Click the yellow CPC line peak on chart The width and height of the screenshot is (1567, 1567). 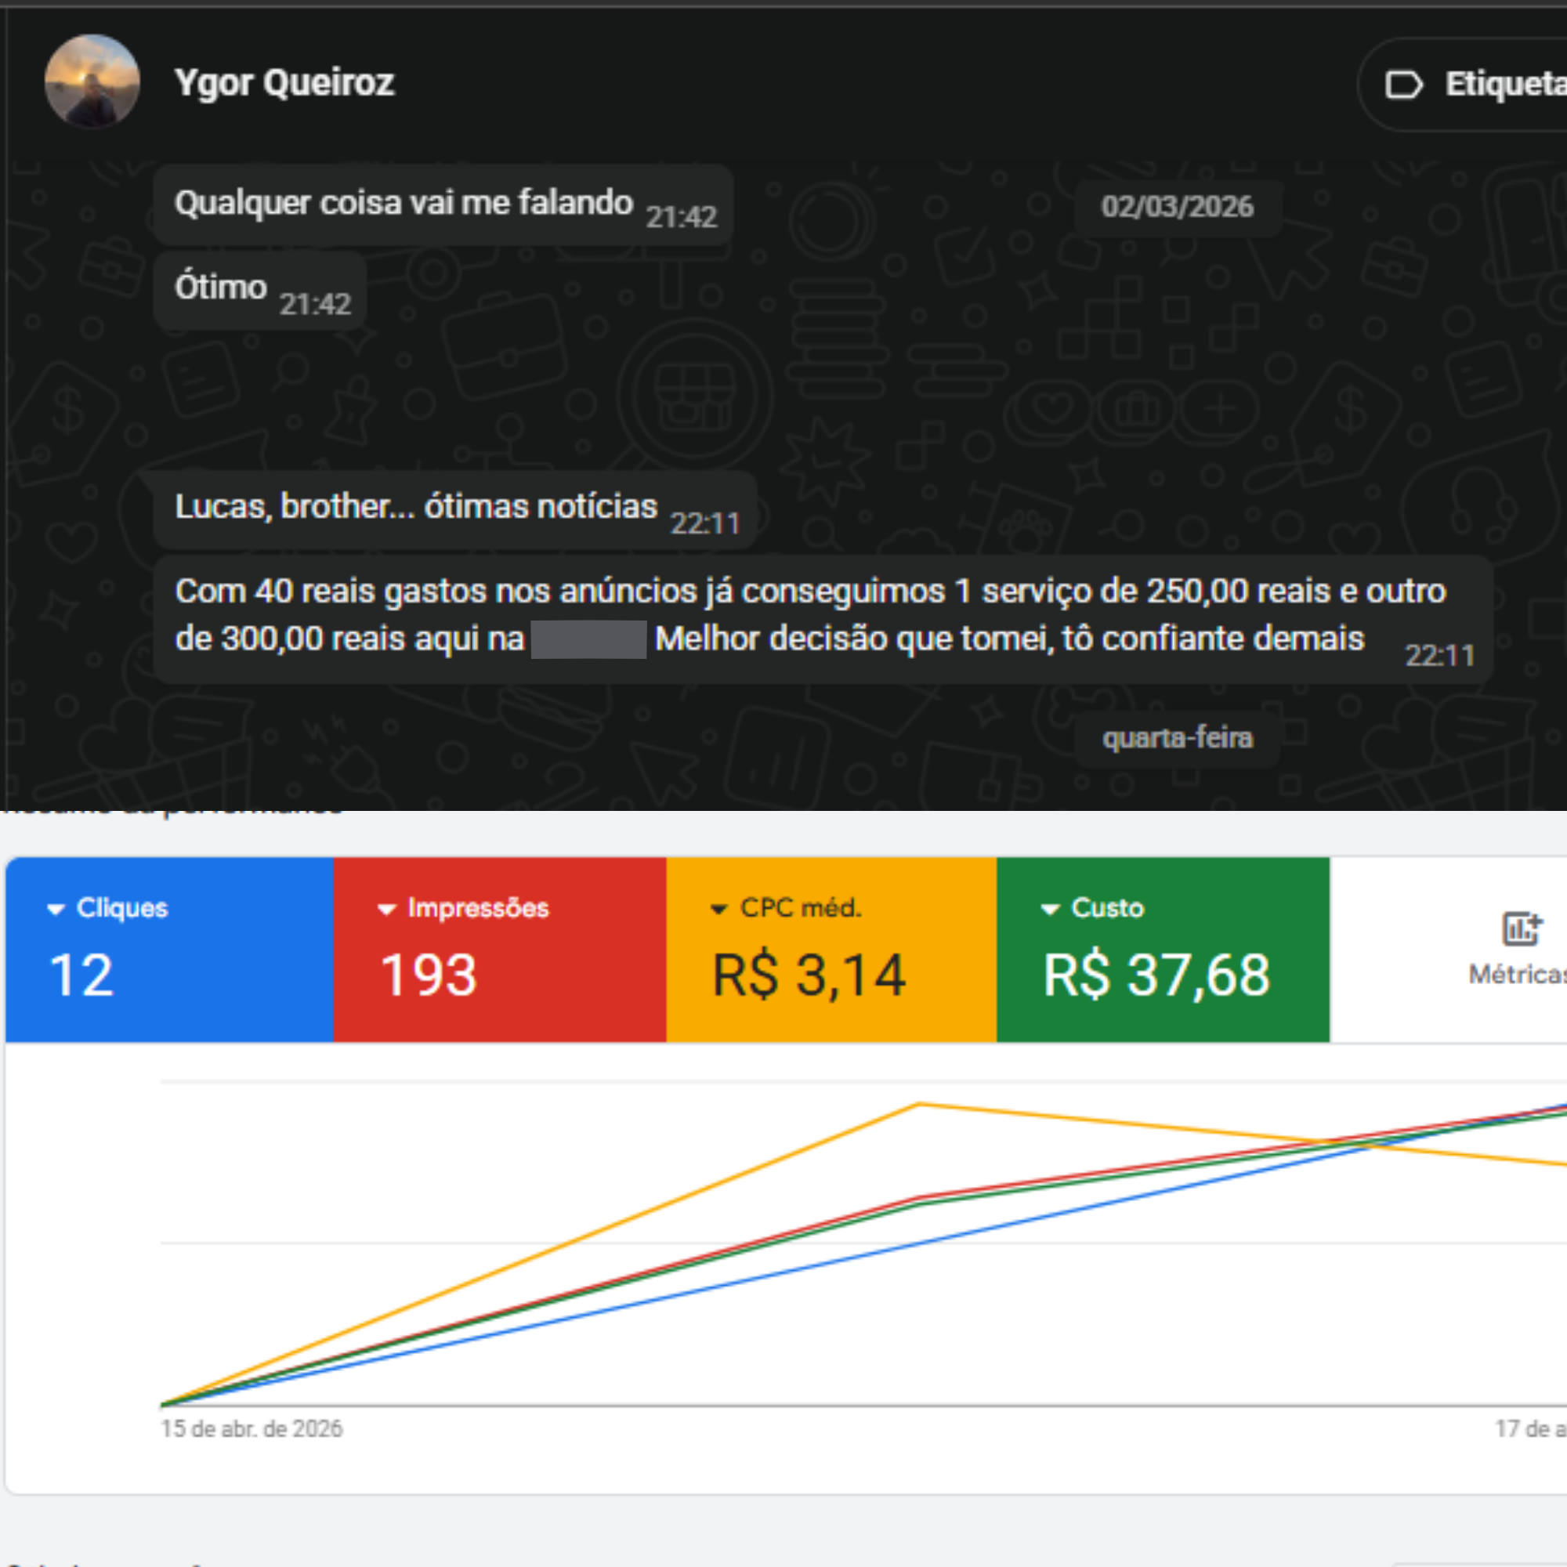(x=918, y=1104)
